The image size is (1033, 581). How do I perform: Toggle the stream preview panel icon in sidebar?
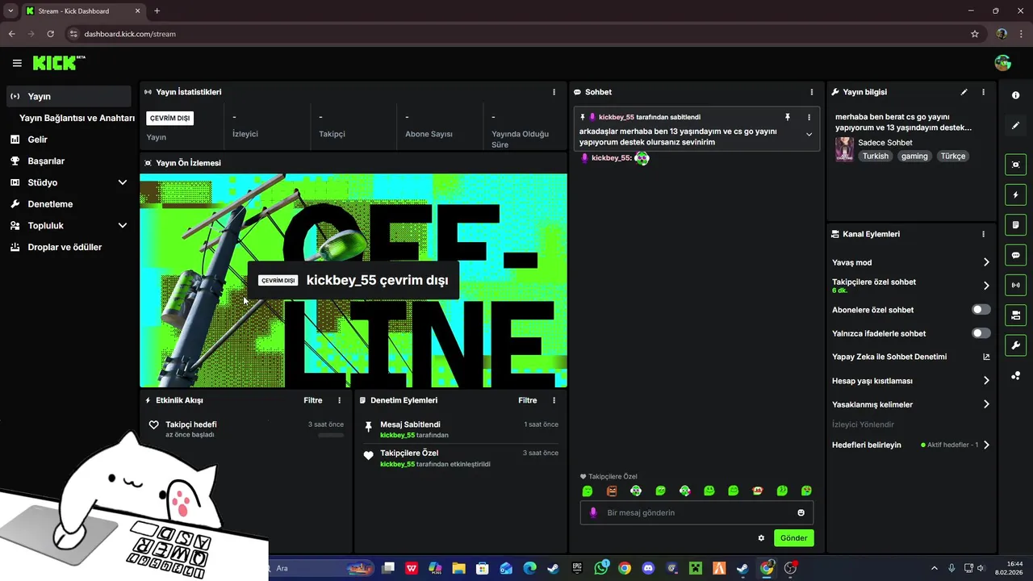[x=1015, y=165]
